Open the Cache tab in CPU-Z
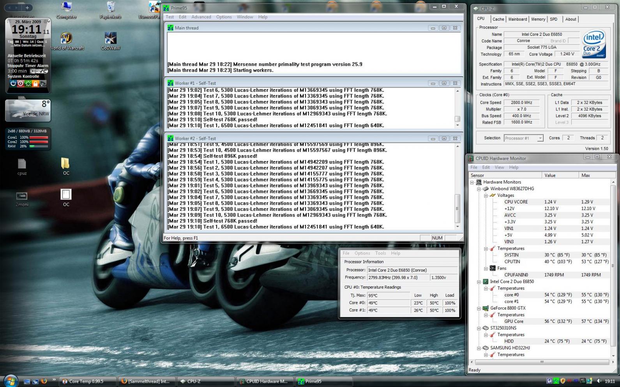This screenshot has height=387, width=620. pos(498,19)
